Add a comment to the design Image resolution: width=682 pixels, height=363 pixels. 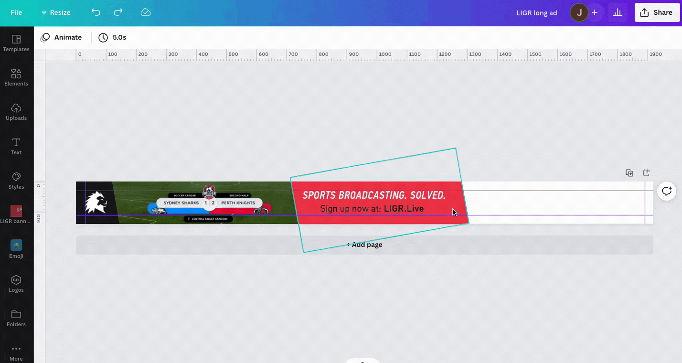(667, 191)
